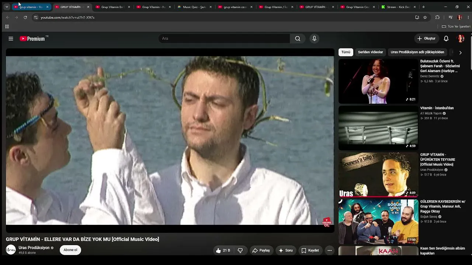Click the install app icon in address bar
Viewport: 472px width, 265px height.
417,17
